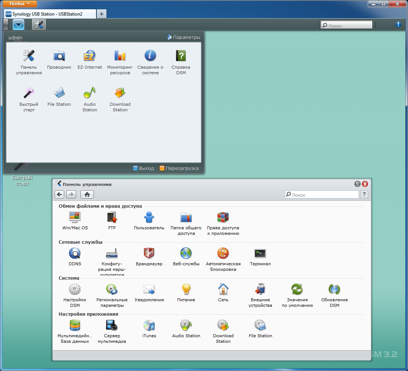Screen dimensions: 408x371
Task: Open Download Station in main menu
Action: 120,99
